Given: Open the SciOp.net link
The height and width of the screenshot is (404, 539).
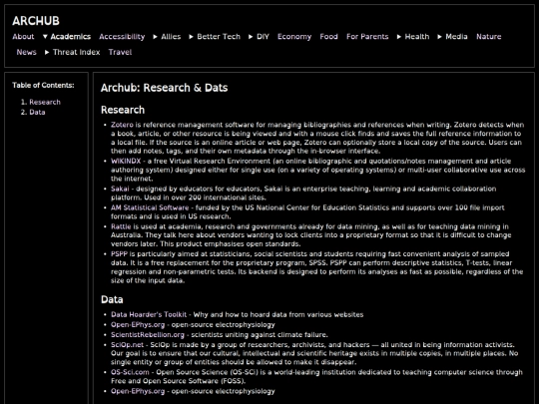Looking at the screenshot, I should 127,344.
